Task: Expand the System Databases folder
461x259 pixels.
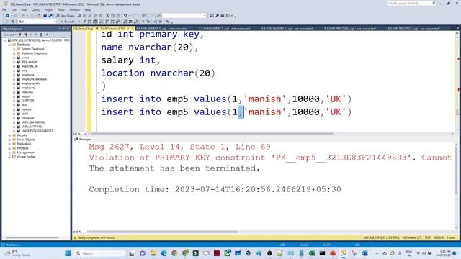Action: click(14, 49)
